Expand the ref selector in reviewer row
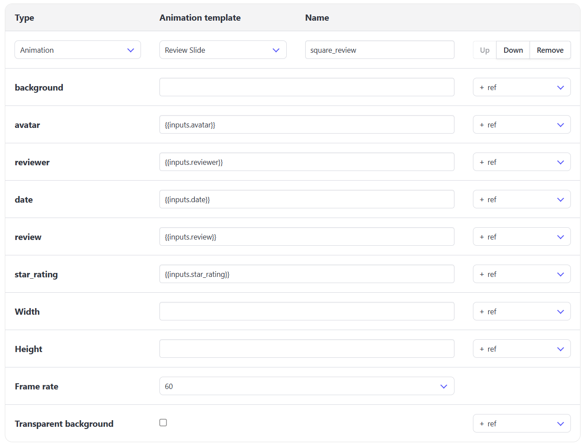Image resolution: width=588 pixels, height=447 pixels. click(x=522, y=162)
